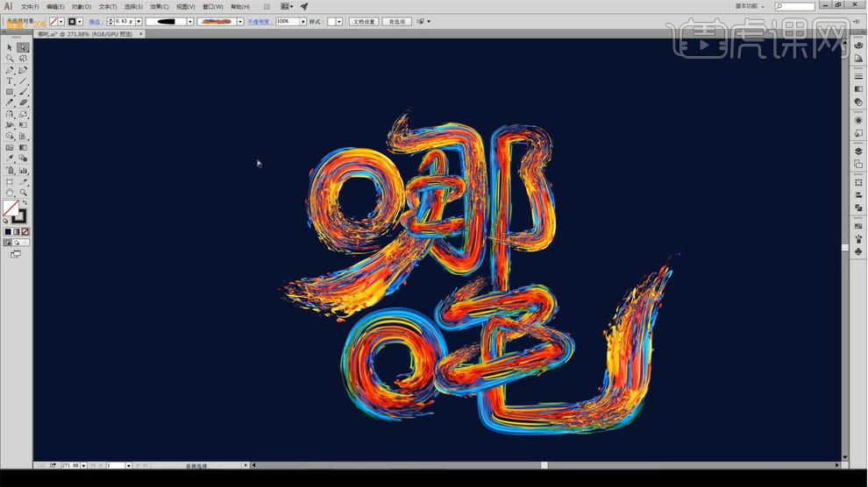Open the 效果(C) menu
The height and width of the screenshot is (487, 868).
point(160,7)
